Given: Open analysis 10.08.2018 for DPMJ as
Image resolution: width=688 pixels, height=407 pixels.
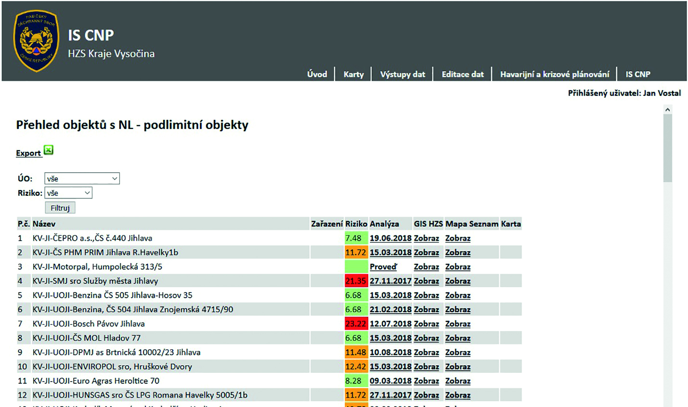Looking at the screenshot, I should point(390,353).
